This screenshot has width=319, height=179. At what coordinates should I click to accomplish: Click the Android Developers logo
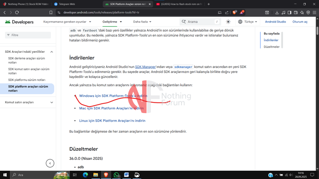coord(19,22)
